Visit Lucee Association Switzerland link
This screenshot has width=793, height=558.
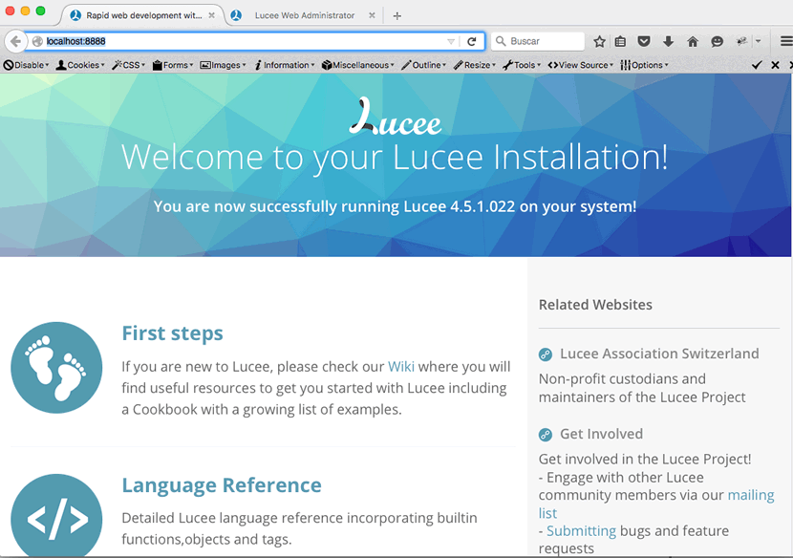[x=659, y=354]
